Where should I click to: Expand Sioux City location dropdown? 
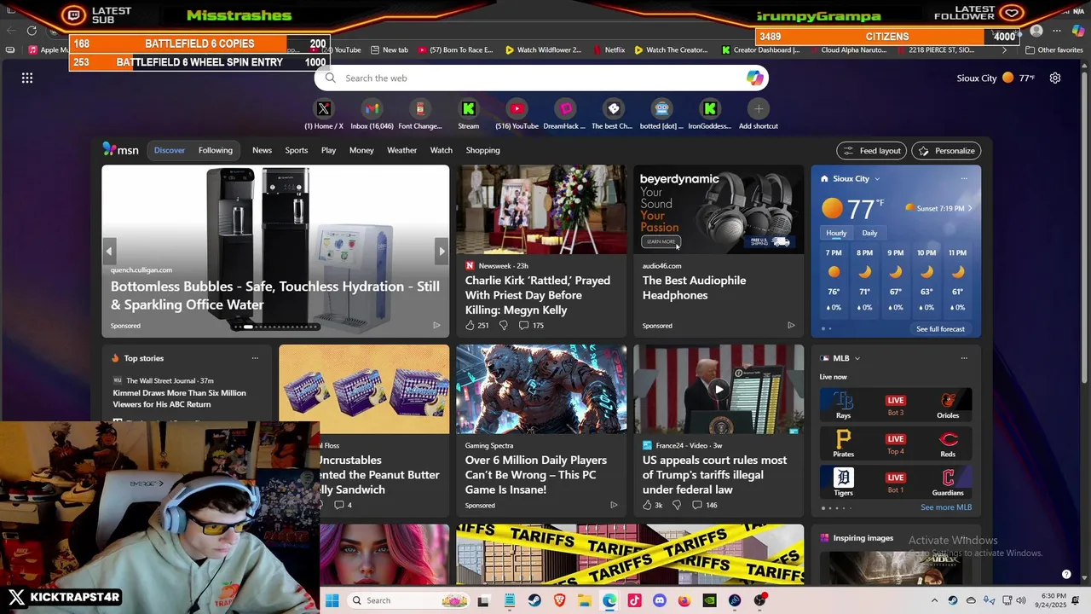pos(877,179)
